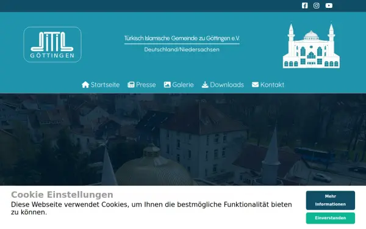Open the Kontakt menu item
Screen dimensions: 366x229
[x=268, y=85]
